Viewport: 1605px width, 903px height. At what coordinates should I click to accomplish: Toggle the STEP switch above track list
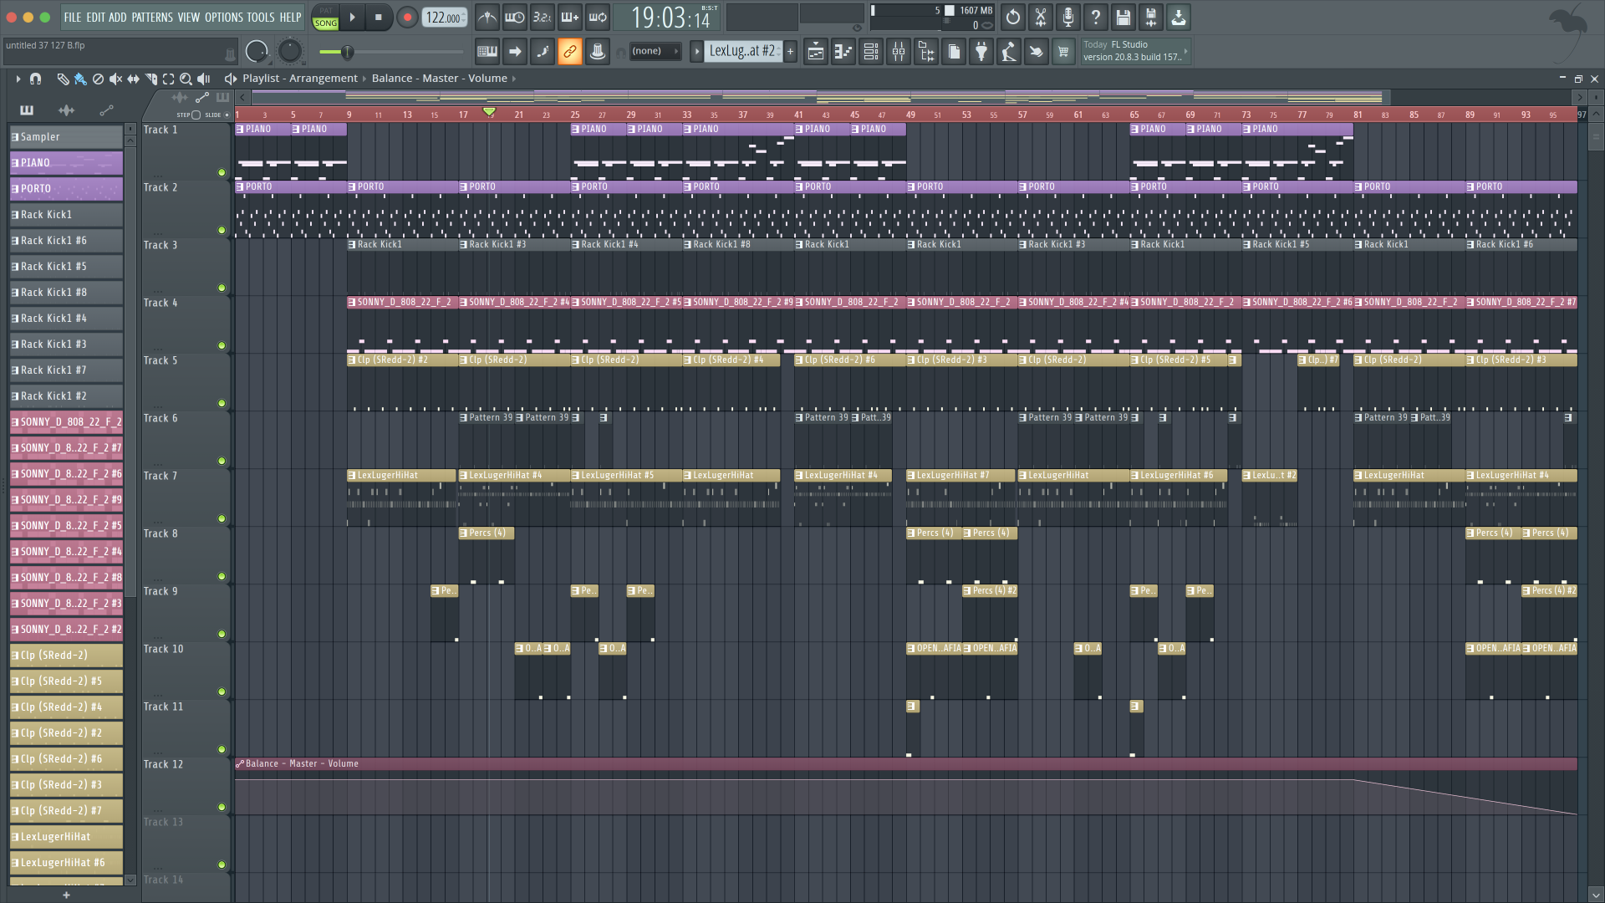pos(196,115)
